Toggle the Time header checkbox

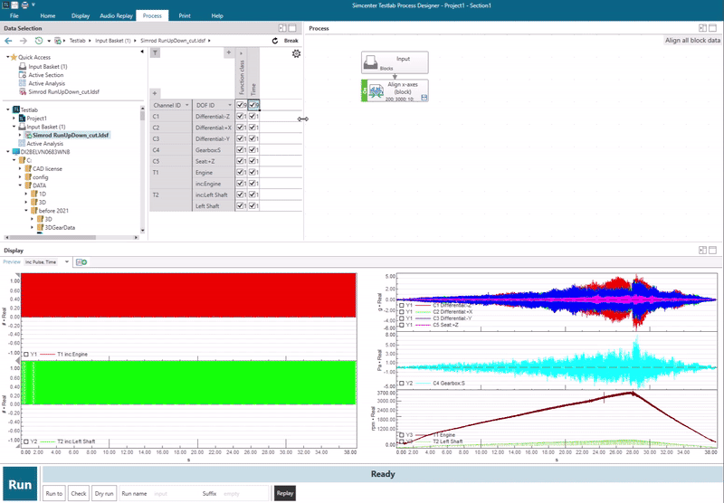click(252, 105)
